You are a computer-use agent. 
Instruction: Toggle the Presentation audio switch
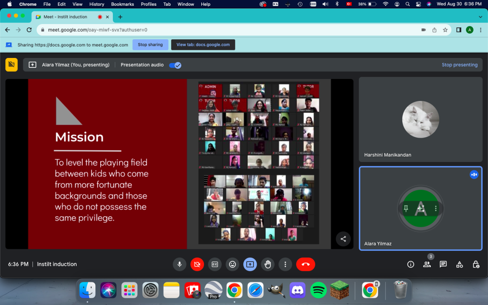(x=175, y=65)
